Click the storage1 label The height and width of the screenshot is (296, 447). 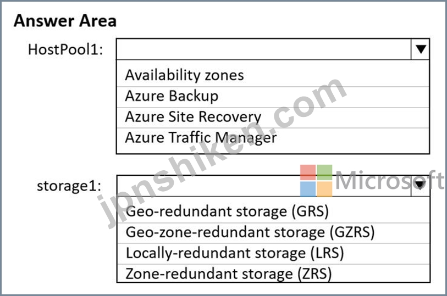click(x=69, y=186)
